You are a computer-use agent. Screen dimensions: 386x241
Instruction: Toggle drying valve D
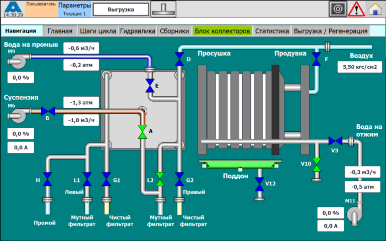click(179, 59)
